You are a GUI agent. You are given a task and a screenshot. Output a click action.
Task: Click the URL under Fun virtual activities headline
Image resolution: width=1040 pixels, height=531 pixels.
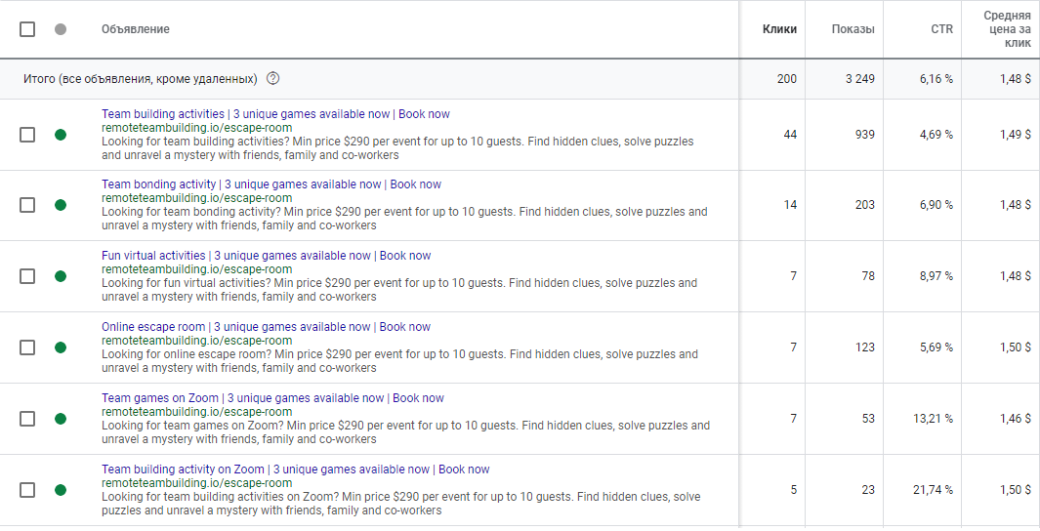coord(196,269)
